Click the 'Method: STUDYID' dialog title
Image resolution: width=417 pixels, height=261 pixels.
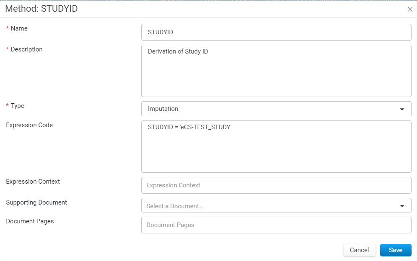click(41, 9)
